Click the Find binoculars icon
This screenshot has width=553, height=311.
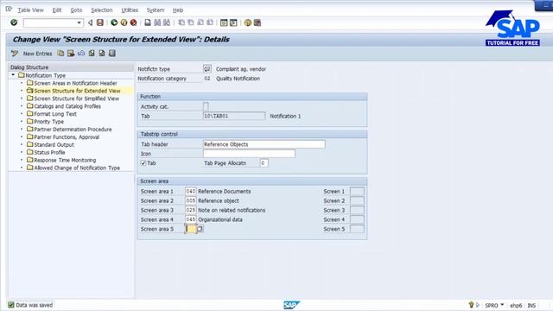coord(157,22)
